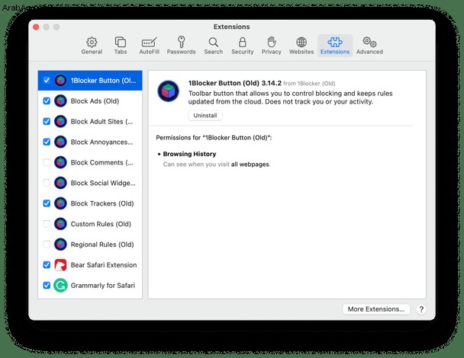This screenshot has width=464, height=358.
Task: Open the help question mark button
Action: click(421, 309)
